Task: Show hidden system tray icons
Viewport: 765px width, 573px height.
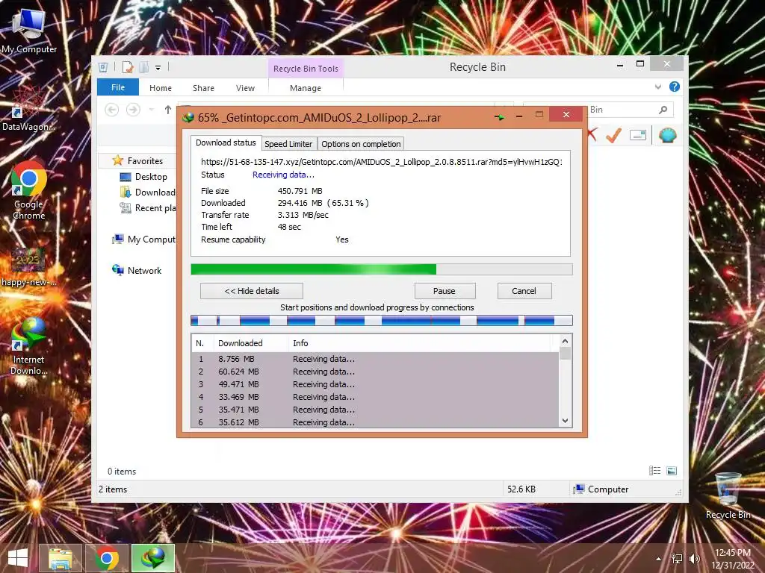Action: (659, 559)
